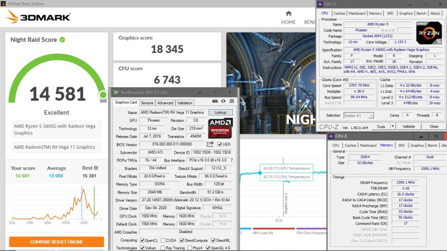Click the lower CPU-Z Memory window title icon

pyautogui.click(x=331, y=136)
